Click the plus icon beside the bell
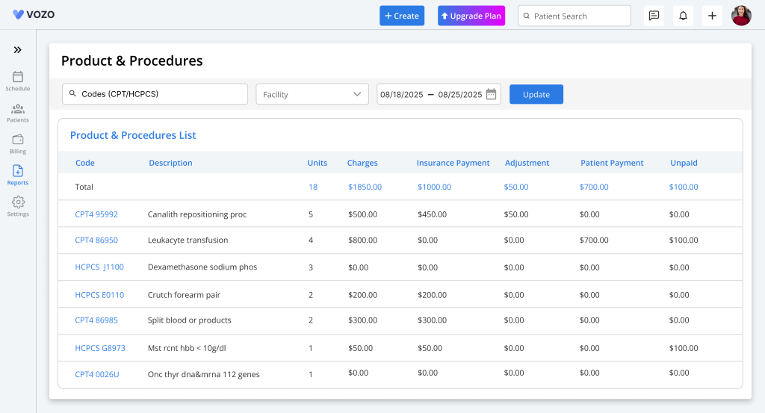The height and width of the screenshot is (413, 765). pyautogui.click(x=712, y=16)
